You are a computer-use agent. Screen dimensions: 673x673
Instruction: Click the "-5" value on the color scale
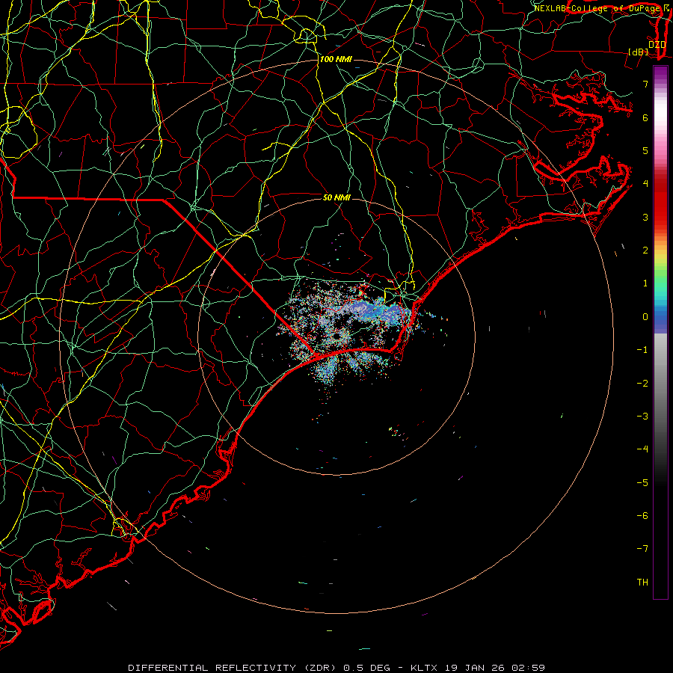642,483
